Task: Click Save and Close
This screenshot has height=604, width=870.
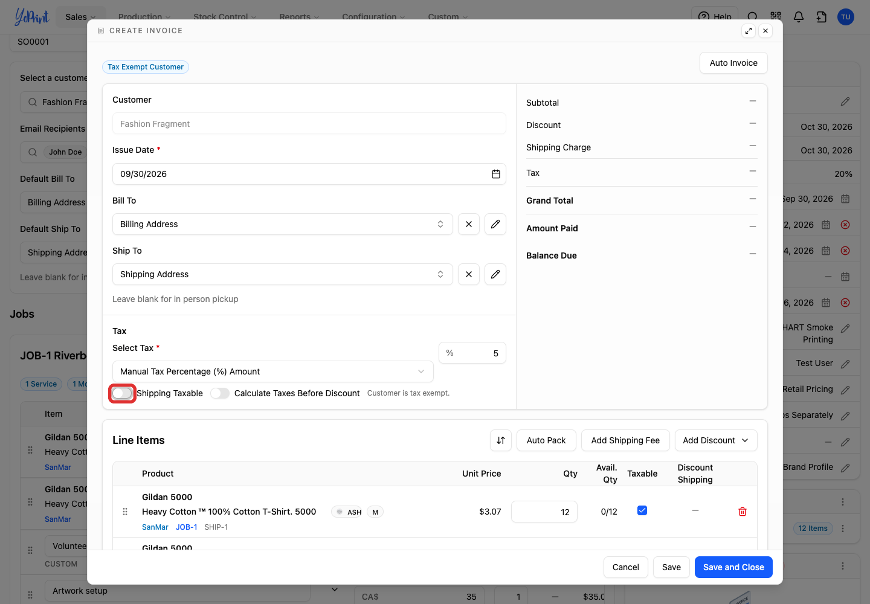Action: pos(733,567)
